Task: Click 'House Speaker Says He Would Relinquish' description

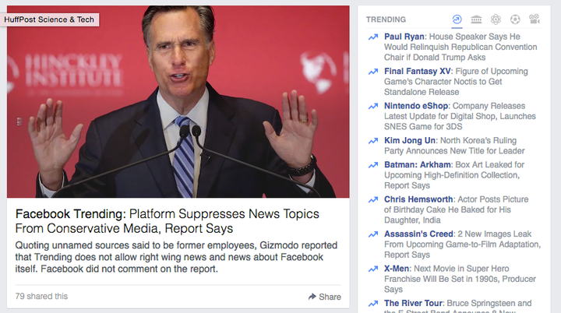Action: point(460,47)
